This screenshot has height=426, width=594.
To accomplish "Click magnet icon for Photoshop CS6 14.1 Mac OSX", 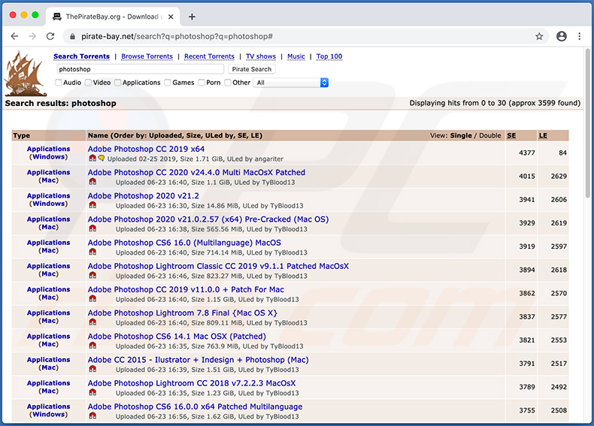I will (92, 346).
